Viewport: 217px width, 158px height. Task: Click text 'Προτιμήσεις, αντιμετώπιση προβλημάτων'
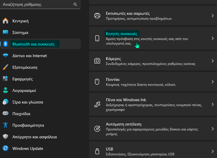[139, 19]
